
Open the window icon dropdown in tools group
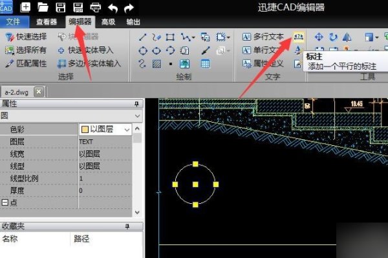point(377,38)
